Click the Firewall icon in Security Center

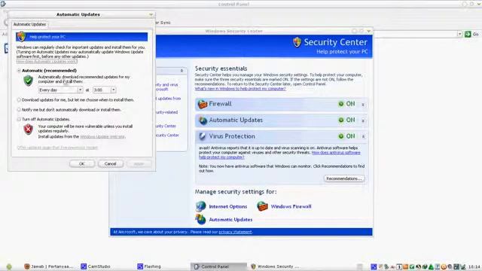click(203, 104)
